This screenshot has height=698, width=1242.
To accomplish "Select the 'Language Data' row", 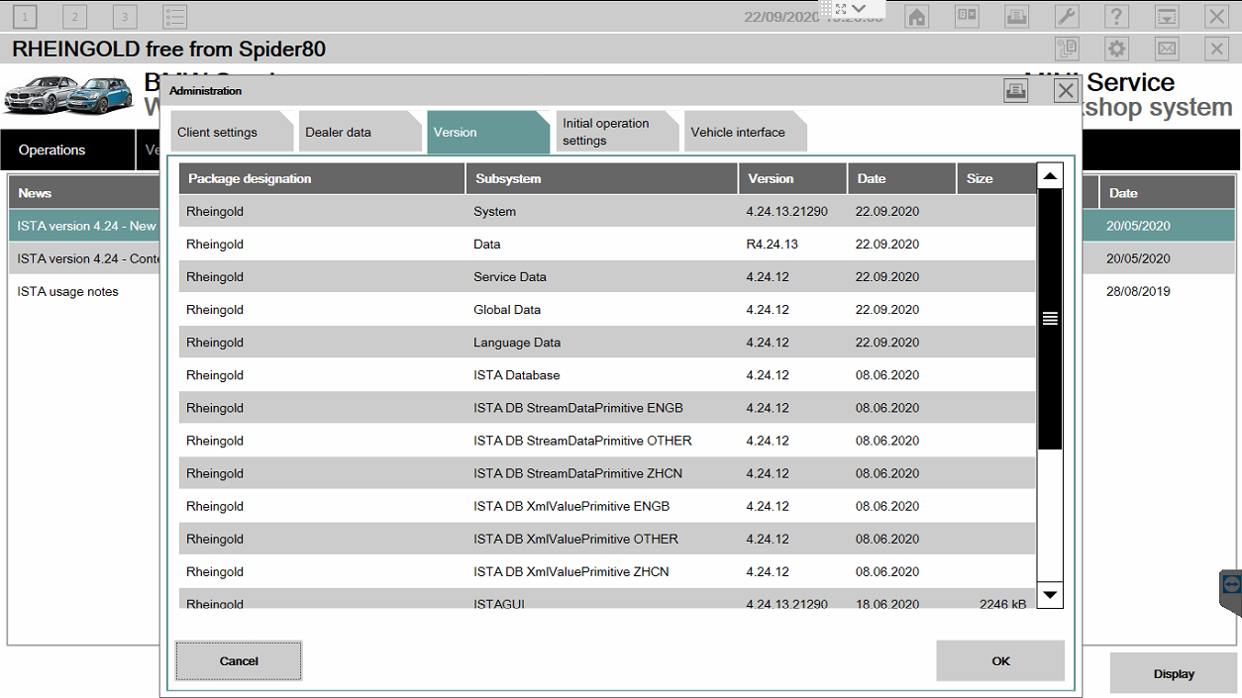I will coord(607,342).
